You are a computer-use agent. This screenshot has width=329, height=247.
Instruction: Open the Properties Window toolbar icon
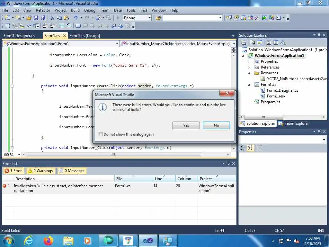(x=236, y=18)
